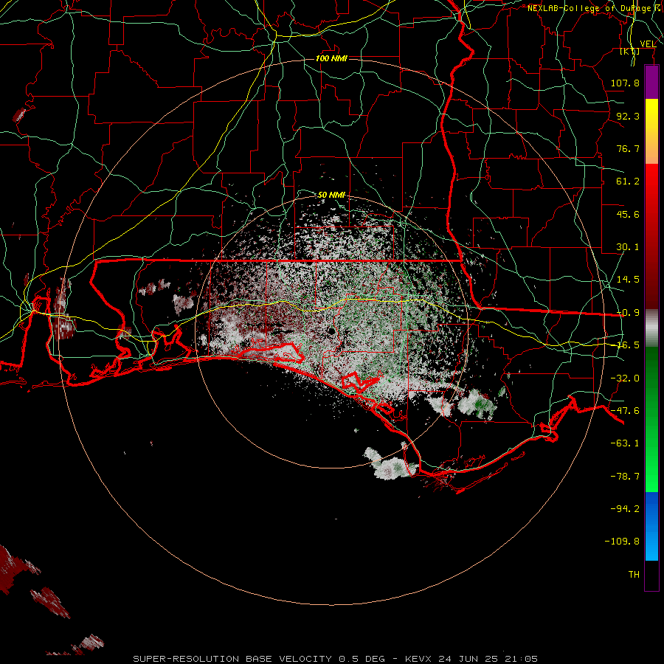Viewport: 664px width, 664px height.
Task: Click the VEL legend title
Action: (x=648, y=44)
